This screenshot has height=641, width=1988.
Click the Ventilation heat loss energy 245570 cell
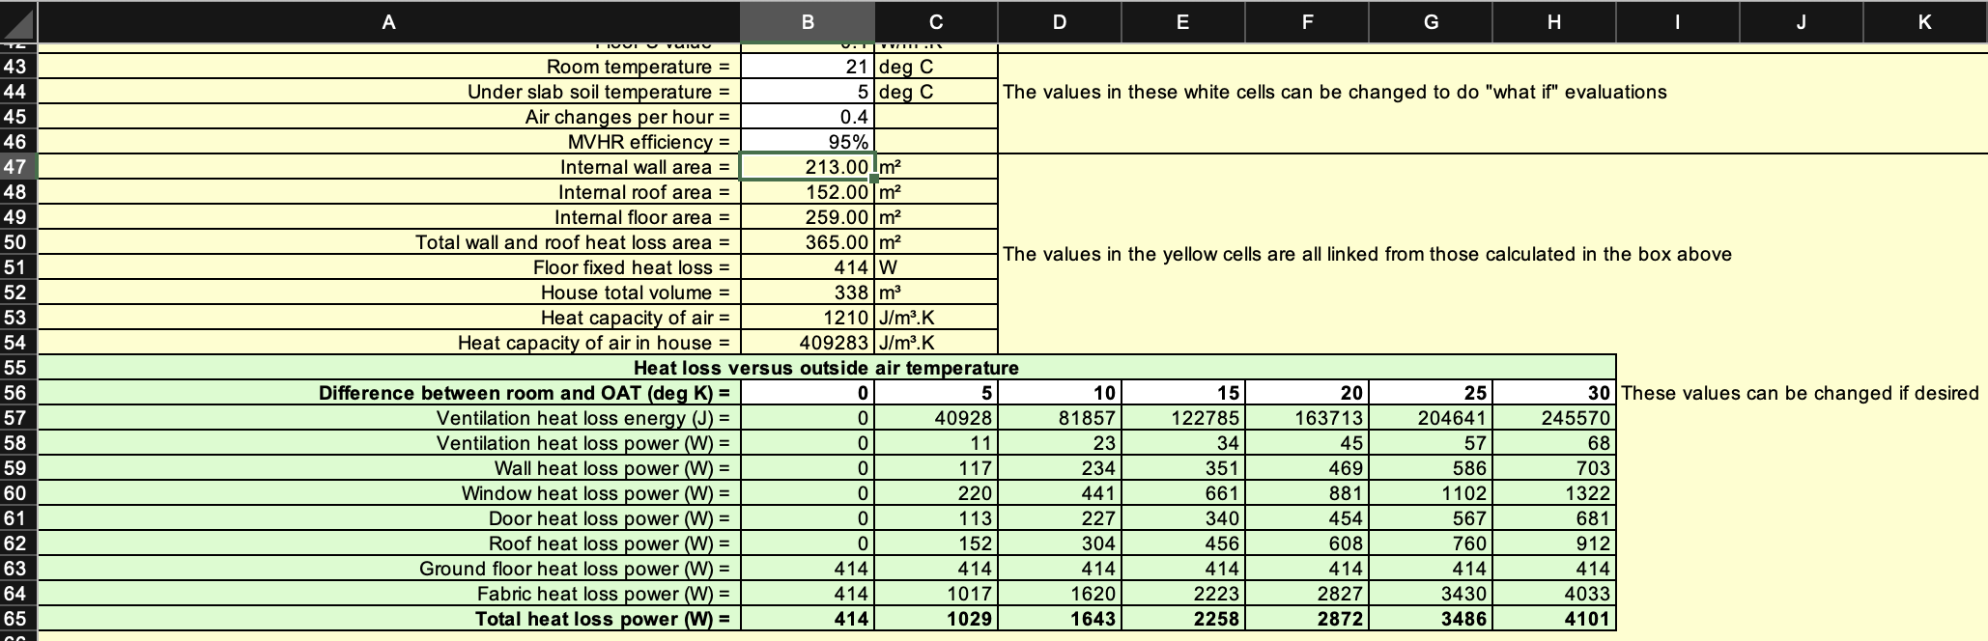[x=1553, y=418]
